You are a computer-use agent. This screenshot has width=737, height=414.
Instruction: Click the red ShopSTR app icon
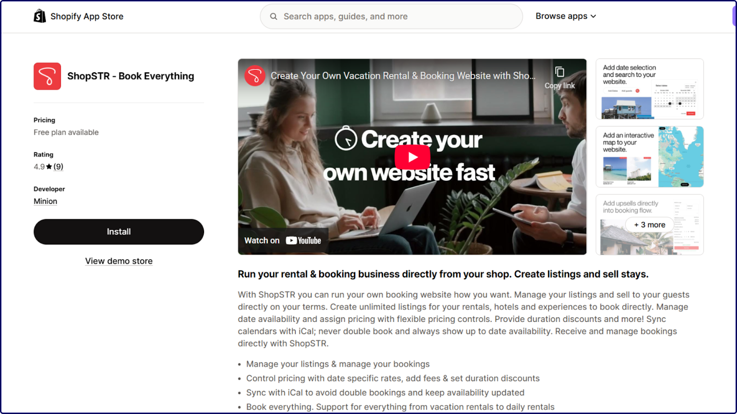[47, 76]
